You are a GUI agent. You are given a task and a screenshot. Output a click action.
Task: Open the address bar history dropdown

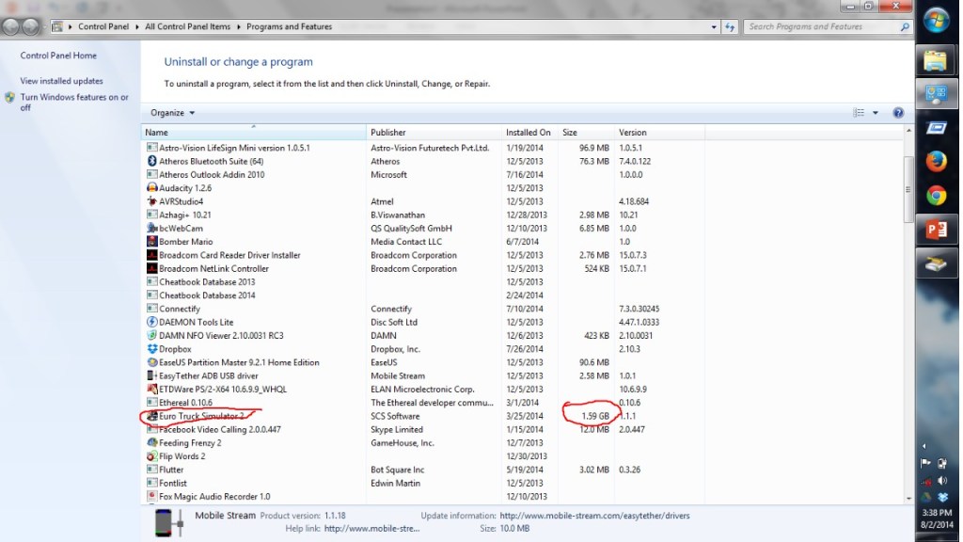(715, 27)
